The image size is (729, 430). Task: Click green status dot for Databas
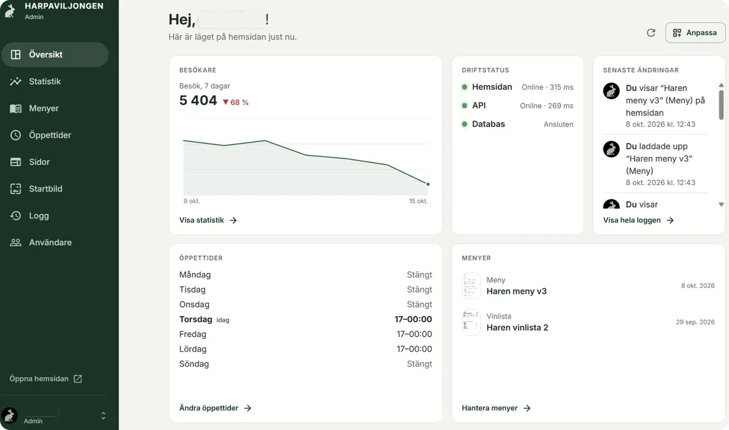(x=464, y=124)
